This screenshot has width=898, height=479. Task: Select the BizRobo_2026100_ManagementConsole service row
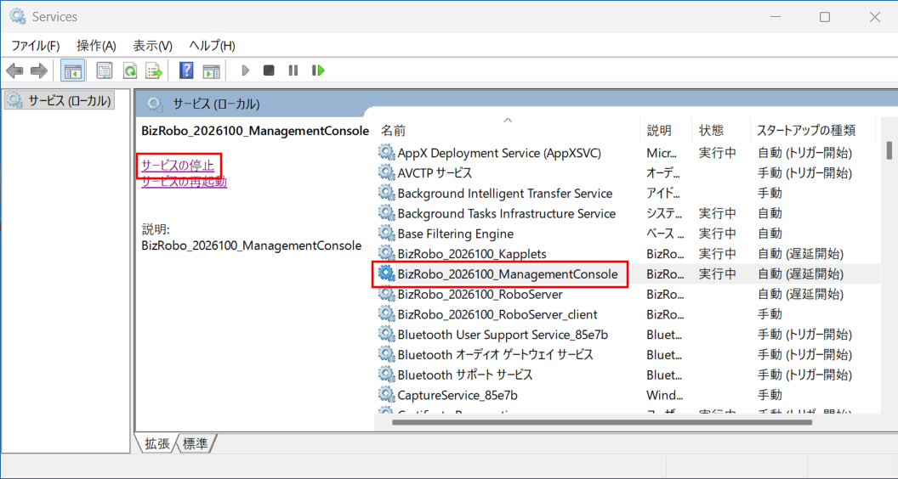click(628, 274)
